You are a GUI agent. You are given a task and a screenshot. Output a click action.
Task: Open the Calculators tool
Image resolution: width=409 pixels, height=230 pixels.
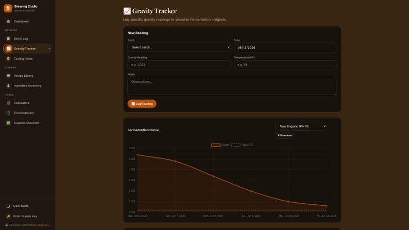tap(27, 103)
